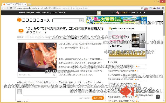Click the red notification badge next to さん
This screenshot has width=166, height=103.
tap(117, 13)
